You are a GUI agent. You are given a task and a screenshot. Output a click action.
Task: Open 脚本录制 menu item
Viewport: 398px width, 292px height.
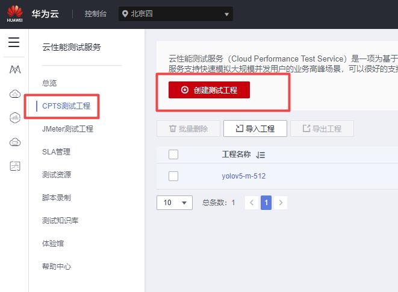pyautogui.click(x=57, y=198)
